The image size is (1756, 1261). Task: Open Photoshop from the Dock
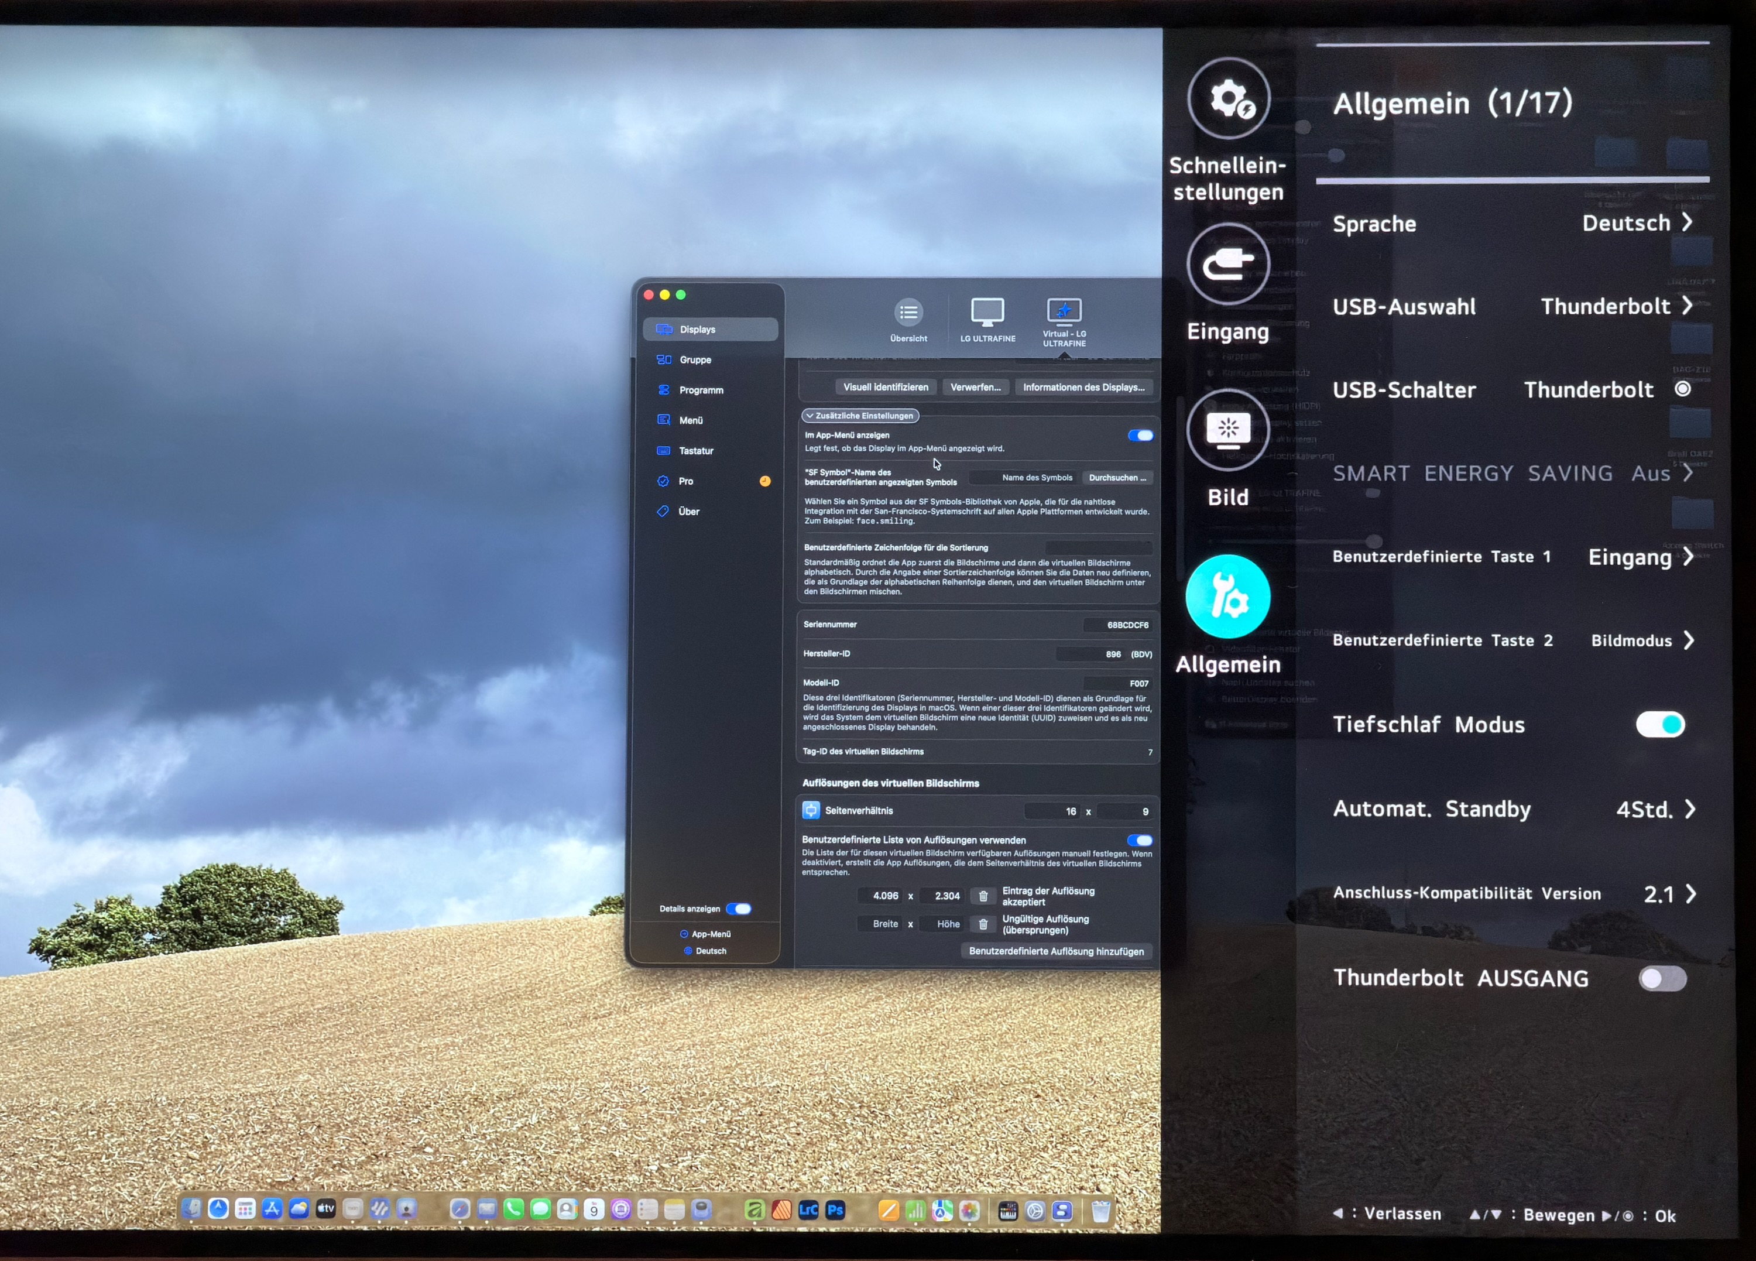click(835, 1210)
